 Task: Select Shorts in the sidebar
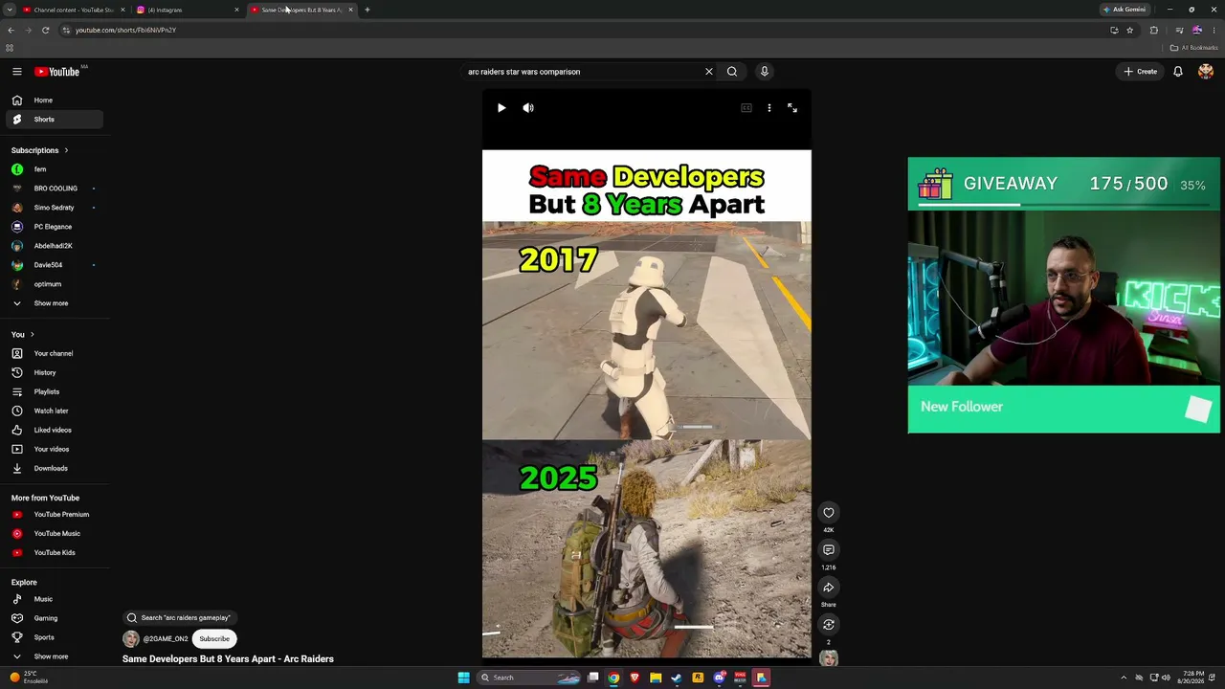tap(55, 120)
